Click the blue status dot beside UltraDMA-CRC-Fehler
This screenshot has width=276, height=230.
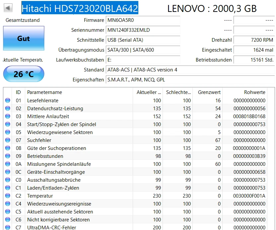[8, 228]
